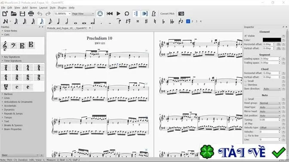Apply double sharp accidental
The image size is (289, 162).
[x=138, y=21]
